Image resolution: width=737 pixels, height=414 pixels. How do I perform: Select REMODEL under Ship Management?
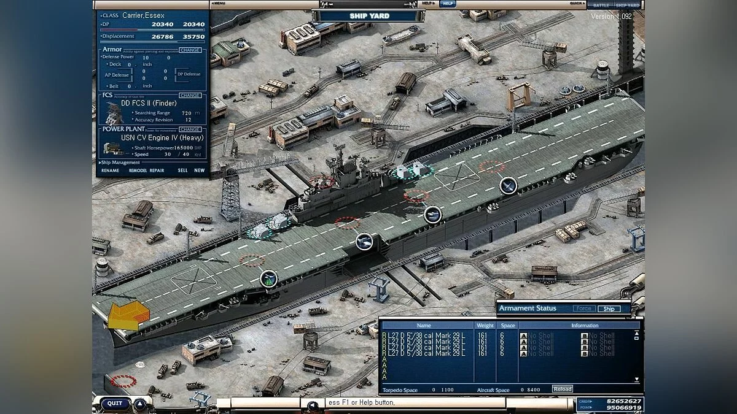click(138, 171)
